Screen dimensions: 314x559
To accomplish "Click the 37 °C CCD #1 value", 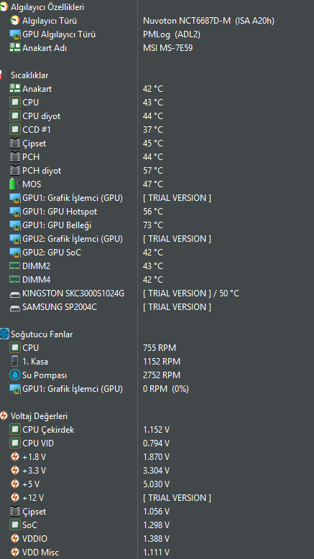I will [x=153, y=130].
